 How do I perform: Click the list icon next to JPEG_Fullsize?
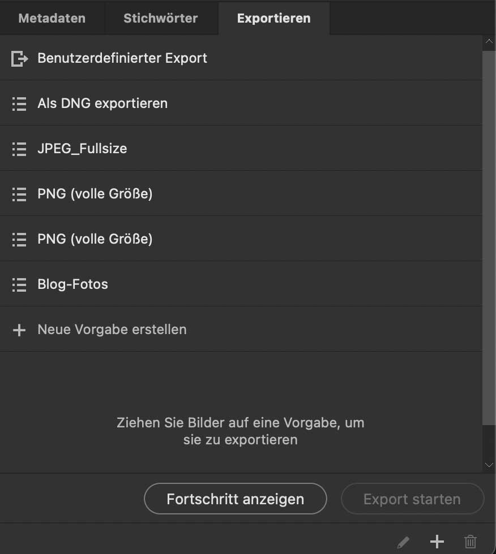tap(19, 149)
